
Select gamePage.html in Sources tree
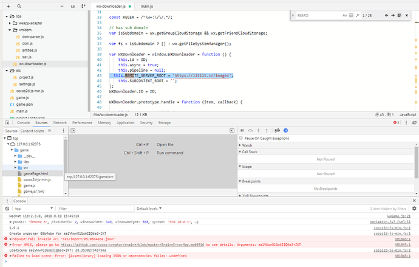(36, 173)
